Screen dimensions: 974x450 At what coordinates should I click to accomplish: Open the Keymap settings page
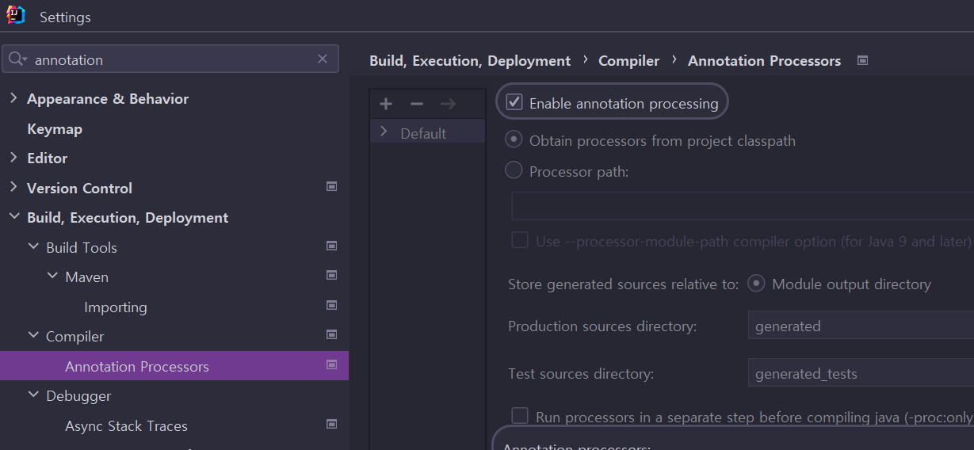coord(55,128)
